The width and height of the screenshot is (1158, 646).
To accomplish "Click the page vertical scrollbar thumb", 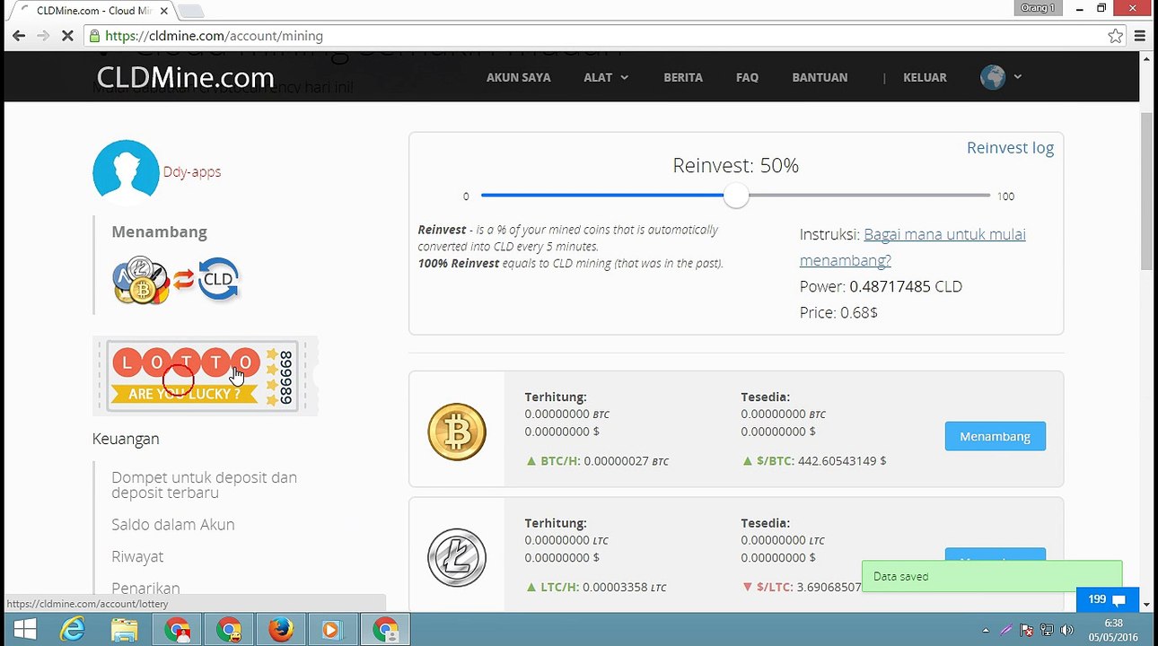I will (1146, 190).
